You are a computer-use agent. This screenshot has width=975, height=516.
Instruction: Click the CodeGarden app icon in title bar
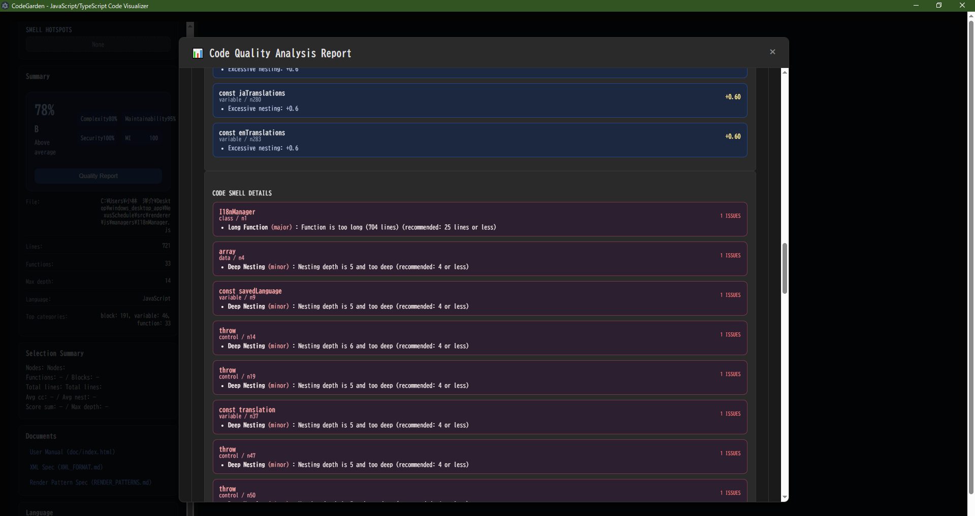coord(6,6)
